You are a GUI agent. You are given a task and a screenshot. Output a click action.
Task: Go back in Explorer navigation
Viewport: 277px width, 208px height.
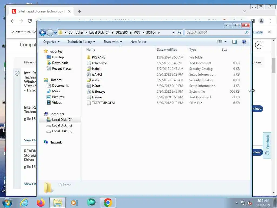(x=42, y=32)
